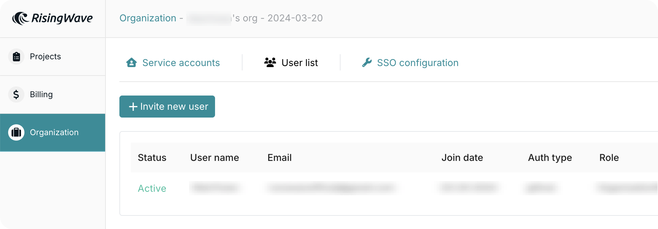Image resolution: width=658 pixels, height=229 pixels.
Task: Click the Projects clipboard icon
Action: (16, 57)
